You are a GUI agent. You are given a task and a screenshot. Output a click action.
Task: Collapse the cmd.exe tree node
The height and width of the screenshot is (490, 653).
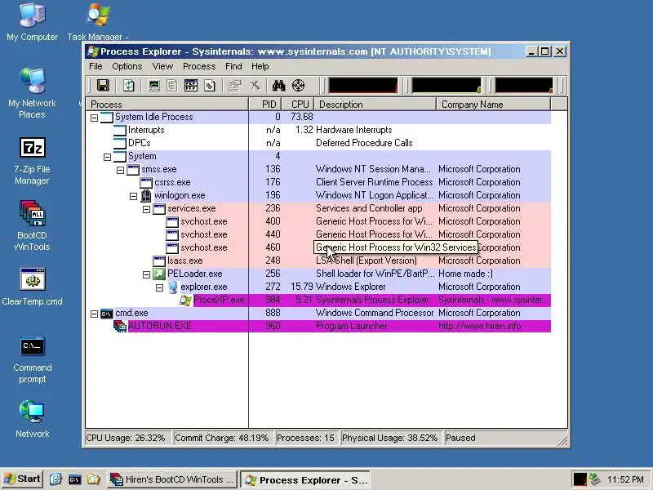click(x=94, y=314)
